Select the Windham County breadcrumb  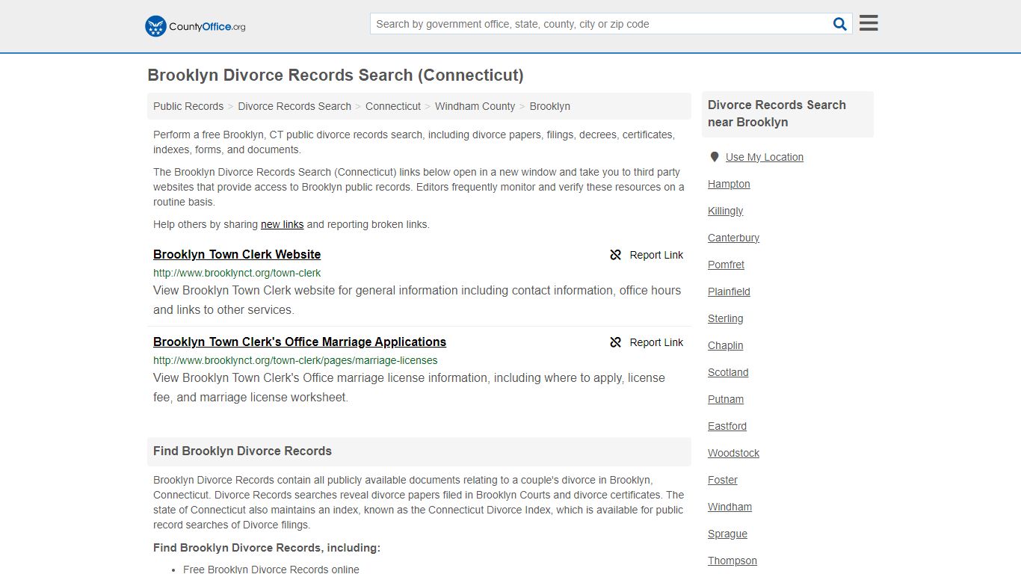(475, 106)
